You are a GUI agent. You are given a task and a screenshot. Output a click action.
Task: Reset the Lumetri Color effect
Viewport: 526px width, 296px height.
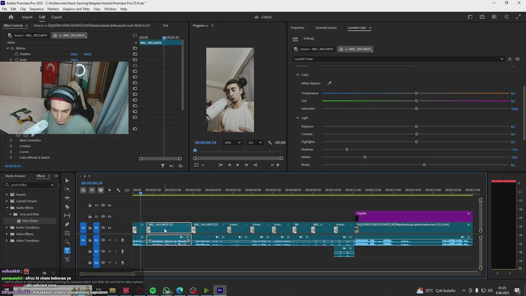[x=518, y=59]
